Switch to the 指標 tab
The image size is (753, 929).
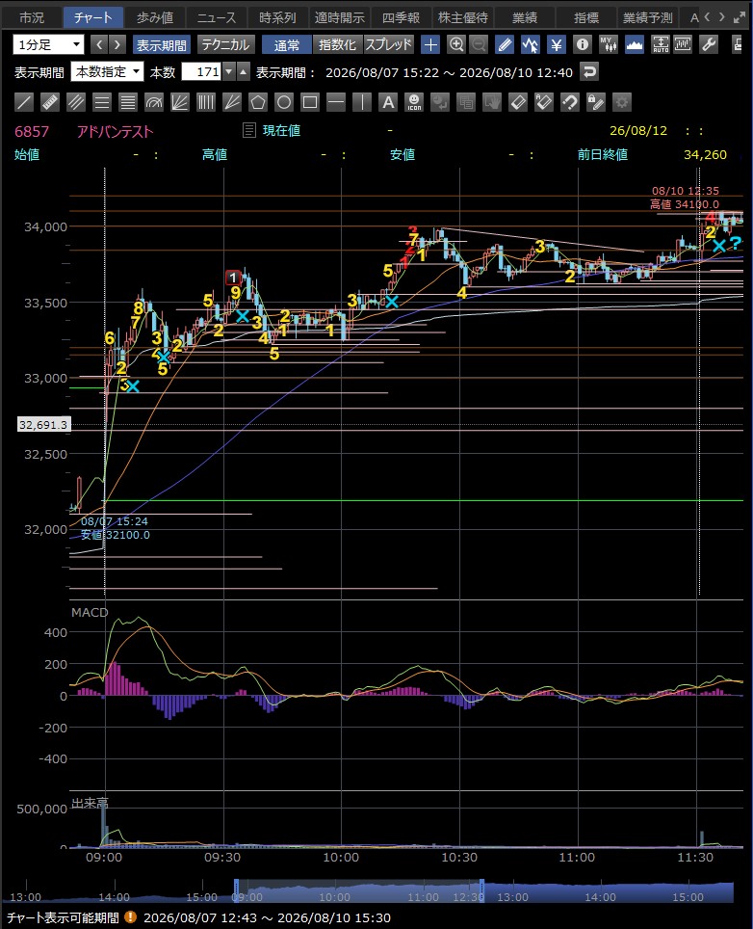(x=586, y=17)
